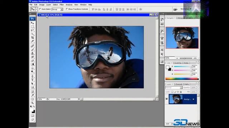The width and height of the screenshot is (229, 128).
Task: Open the Tool Presets dock icon
Action: tap(162, 31)
